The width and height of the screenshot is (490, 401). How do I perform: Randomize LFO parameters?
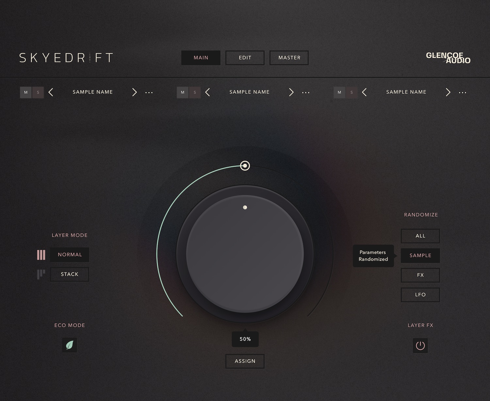point(420,295)
